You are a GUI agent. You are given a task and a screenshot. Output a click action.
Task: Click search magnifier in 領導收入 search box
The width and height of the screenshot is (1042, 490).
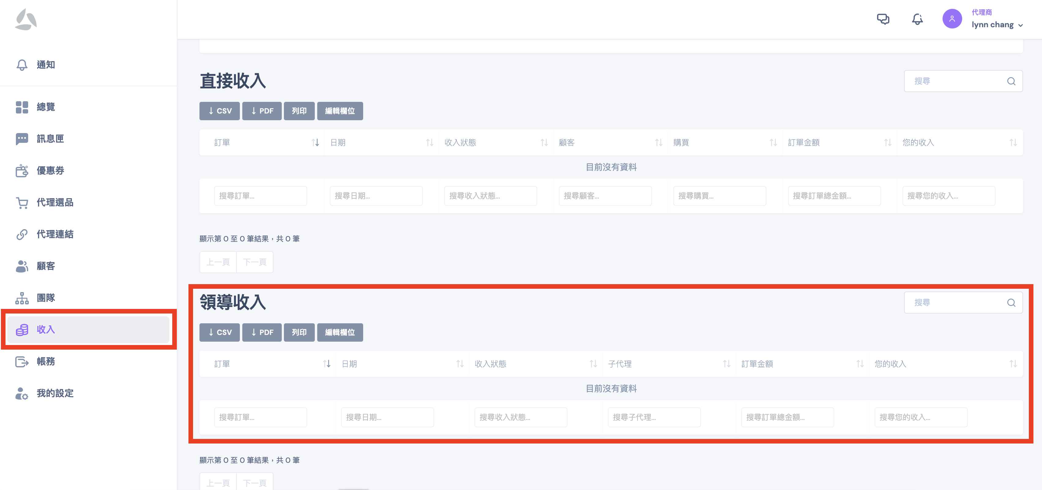(1011, 303)
